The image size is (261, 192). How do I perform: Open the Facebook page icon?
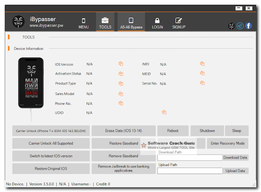[248, 26]
